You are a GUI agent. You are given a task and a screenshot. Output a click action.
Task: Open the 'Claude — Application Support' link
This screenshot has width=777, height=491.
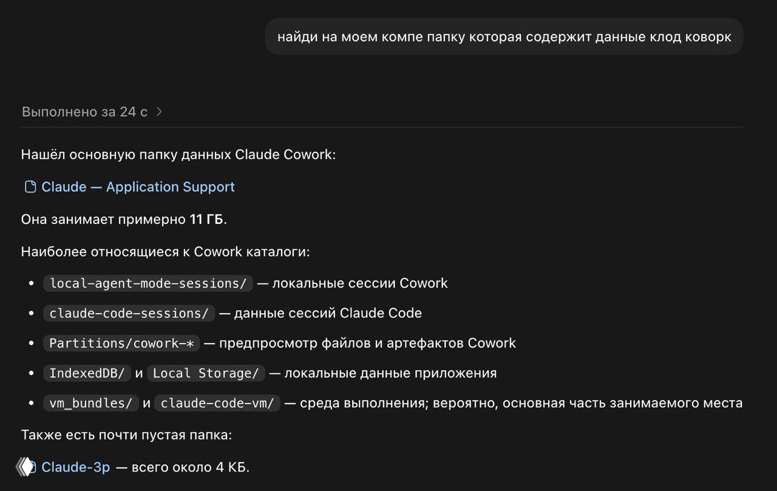[138, 187]
